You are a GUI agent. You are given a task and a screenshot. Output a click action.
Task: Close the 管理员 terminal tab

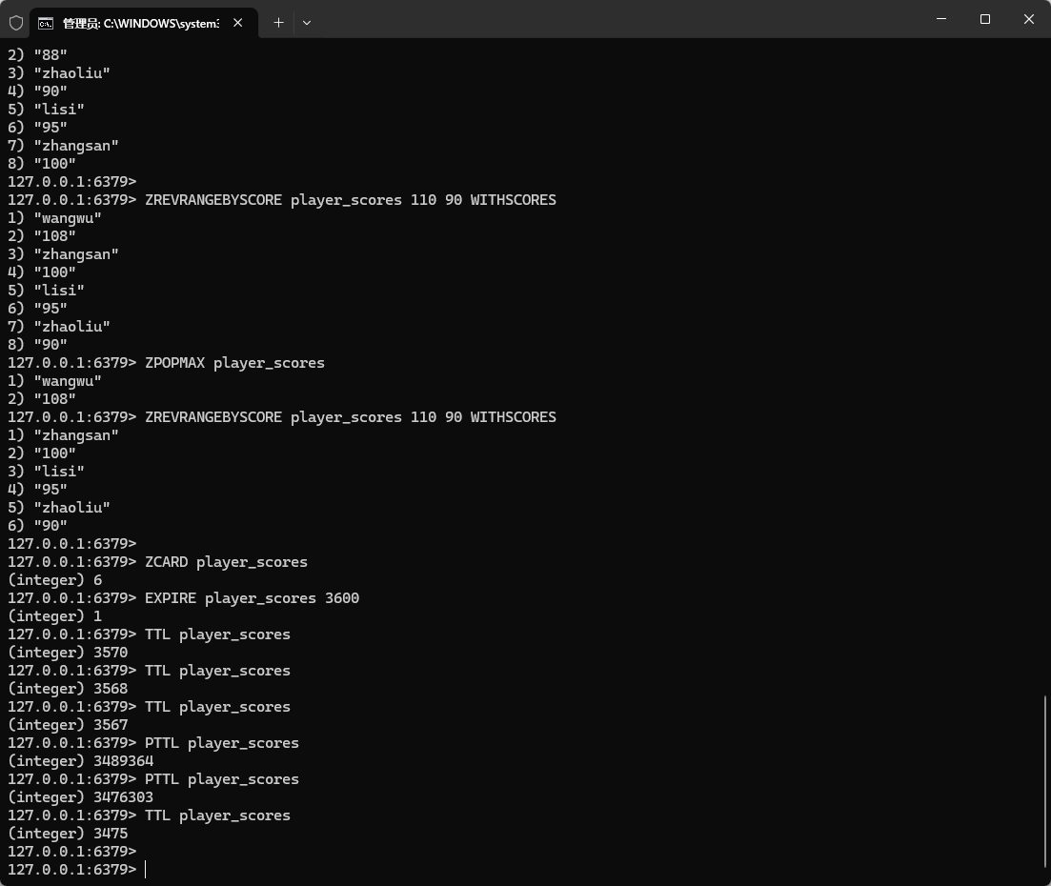coord(237,22)
